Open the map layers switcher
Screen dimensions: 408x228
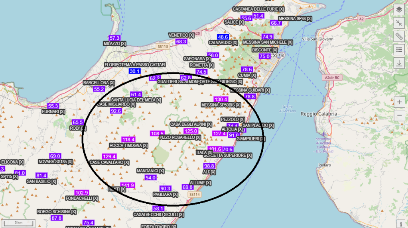[x=399, y=10]
